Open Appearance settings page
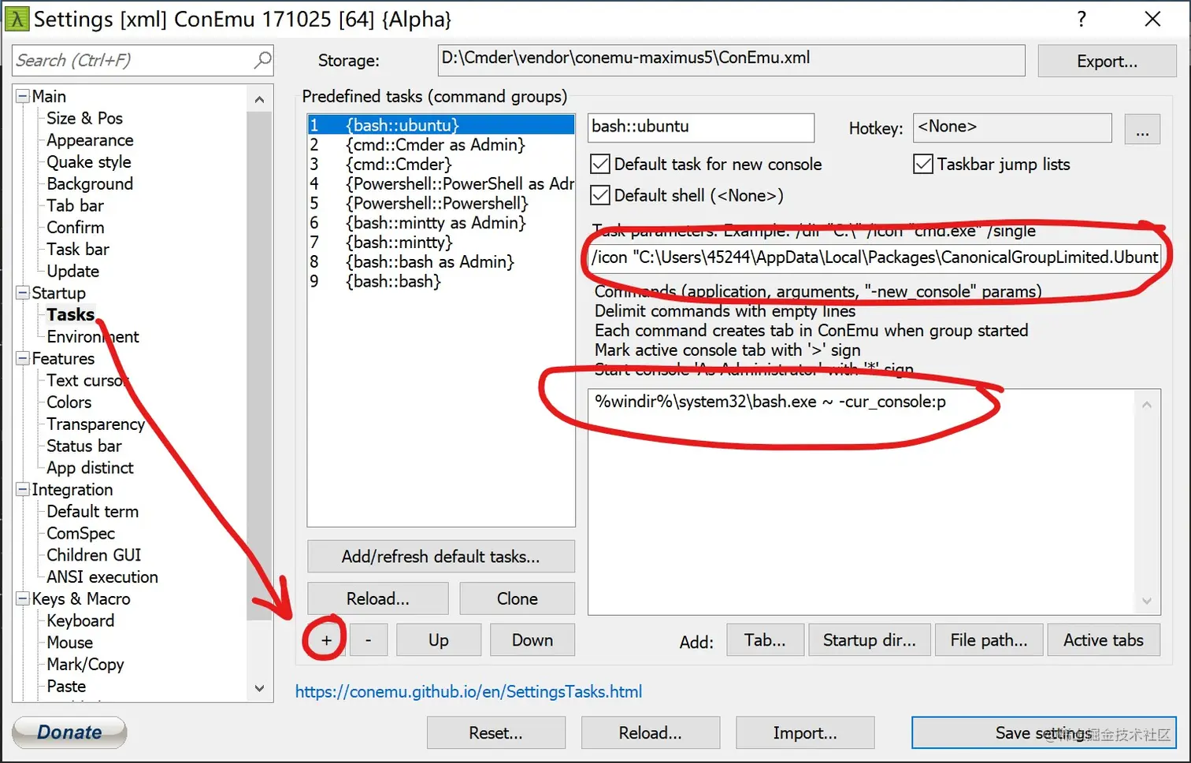The height and width of the screenshot is (763, 1191). pyautogui.click(x=90, y=140)
